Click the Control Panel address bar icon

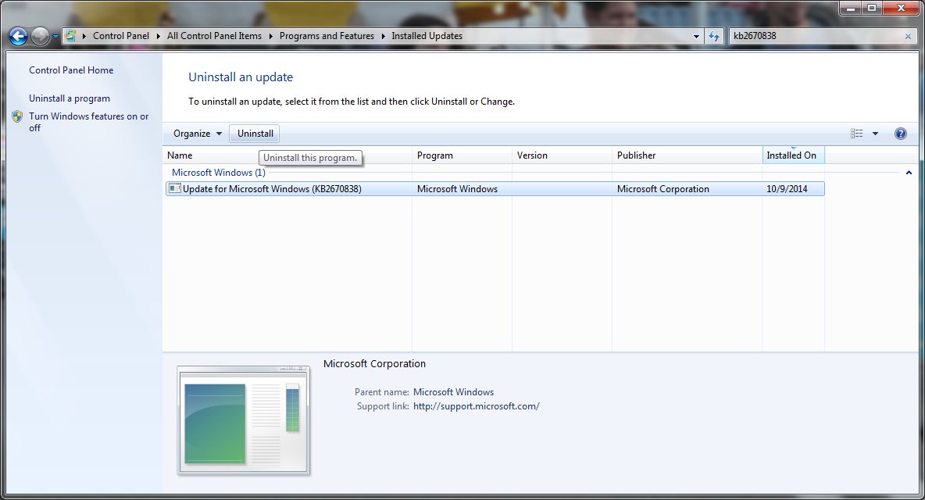click(x=70, y=36)
